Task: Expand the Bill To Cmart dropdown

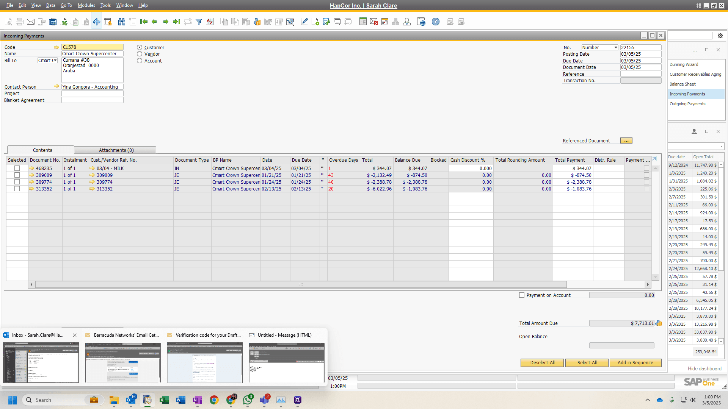Action: click(55, 60)
